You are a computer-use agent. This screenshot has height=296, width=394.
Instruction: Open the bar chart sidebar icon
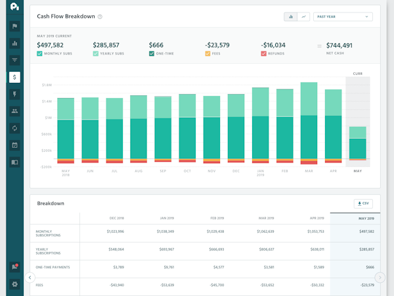(14, 43)
